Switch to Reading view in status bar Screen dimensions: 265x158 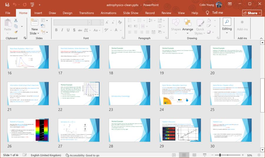click(194, 155)
